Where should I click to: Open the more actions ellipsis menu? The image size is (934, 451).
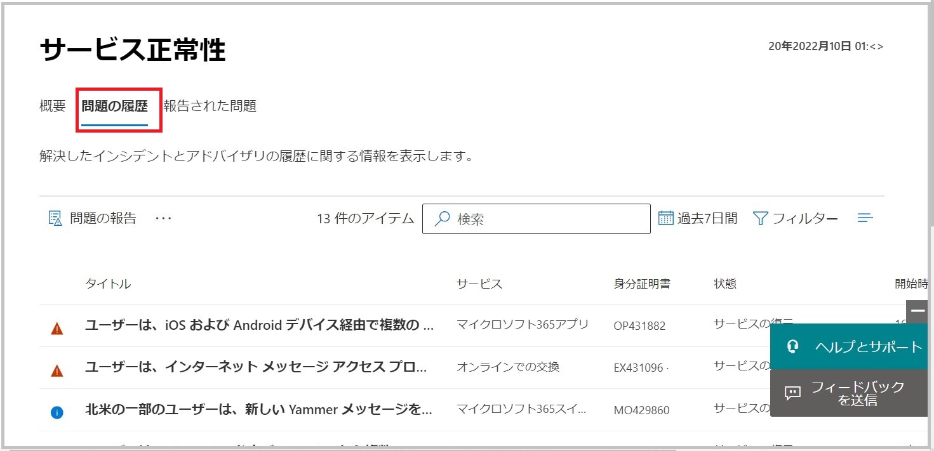[x=163, y=218]
